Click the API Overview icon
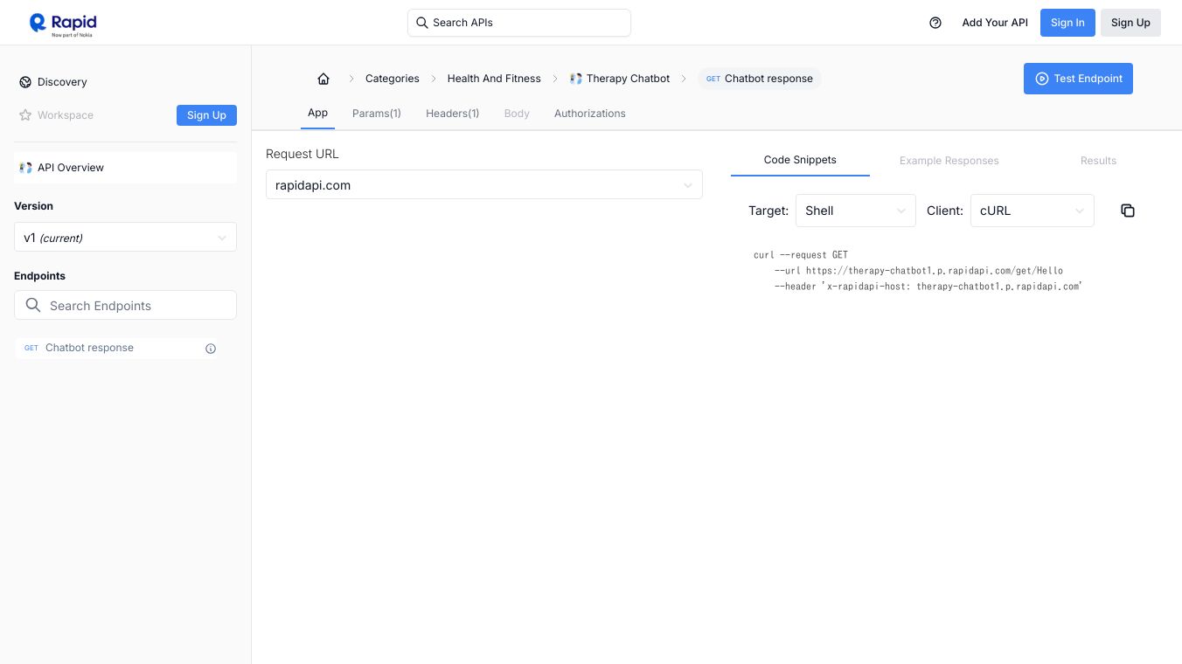The width and height of the screenshot is (1182, 664). [x=25, y=168]
